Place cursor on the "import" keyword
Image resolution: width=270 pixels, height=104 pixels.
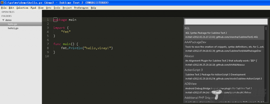tap(59, 28)
